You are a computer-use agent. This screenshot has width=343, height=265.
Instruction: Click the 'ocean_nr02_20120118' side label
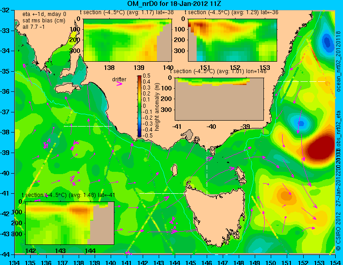338,61
